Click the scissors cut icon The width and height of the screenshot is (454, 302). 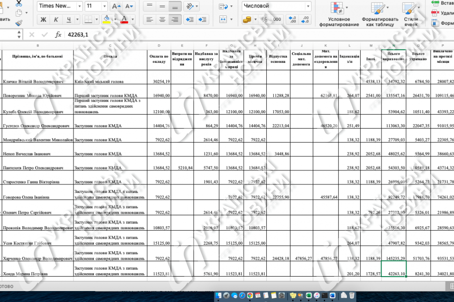click(x=19, y=3)
